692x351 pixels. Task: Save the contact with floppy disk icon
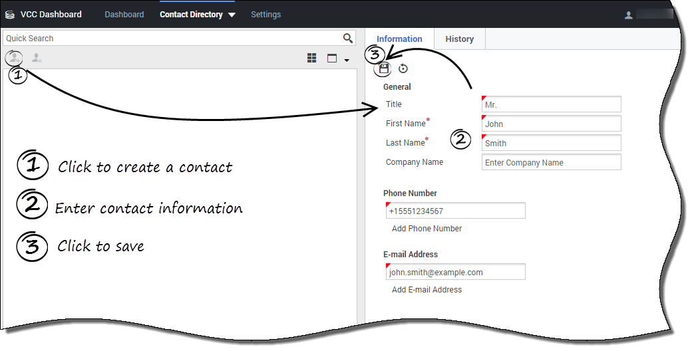coord(383,68)
